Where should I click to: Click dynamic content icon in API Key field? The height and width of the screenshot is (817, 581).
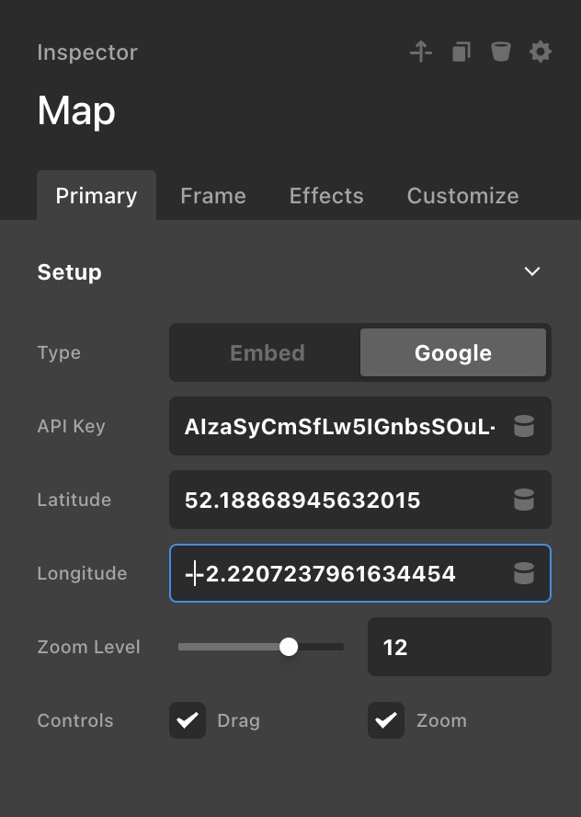pyautogui.click(x=523, y=426)
